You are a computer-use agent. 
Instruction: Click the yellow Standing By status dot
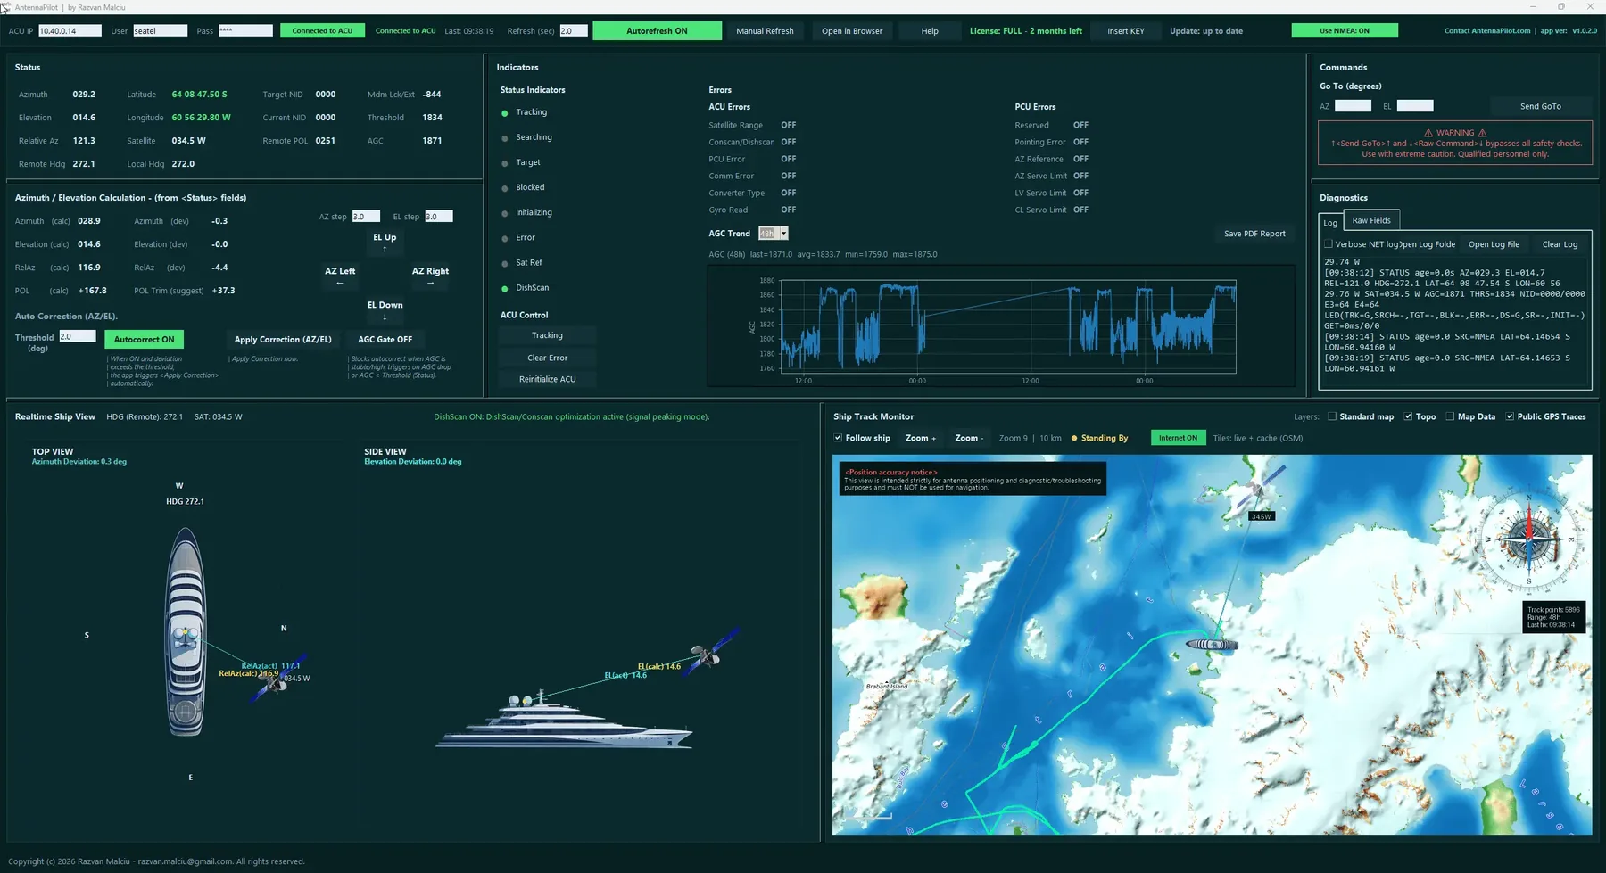pos(1074,439)
